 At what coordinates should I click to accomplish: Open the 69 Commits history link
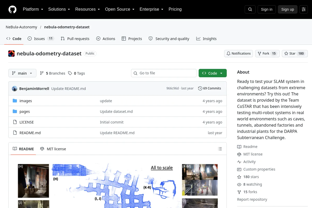click(x=210, y=88)
